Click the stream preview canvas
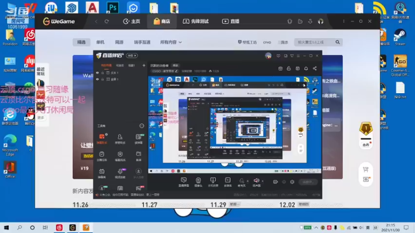415x233 pixels. 235,125
